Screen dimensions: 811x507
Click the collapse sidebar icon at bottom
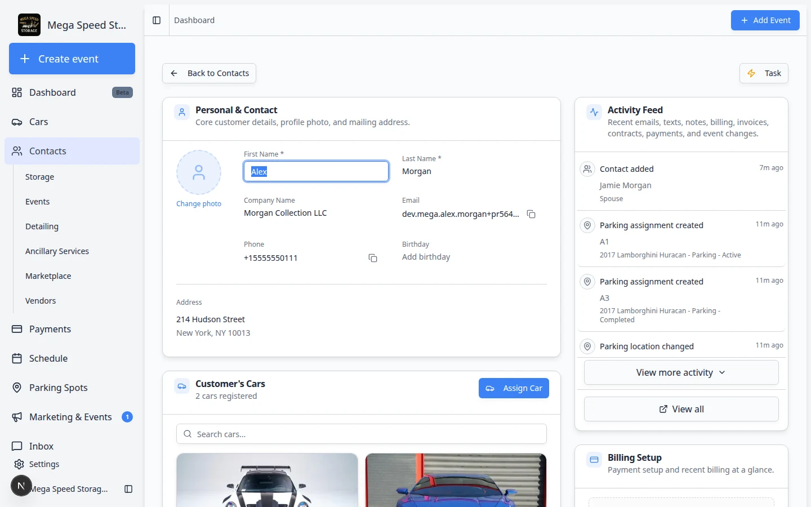coord(128,489)
